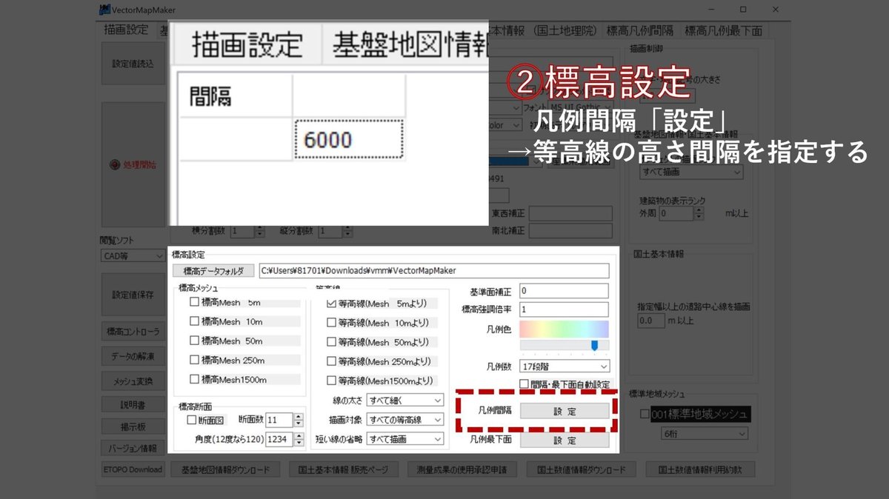The width and height of the screenshot is (889, 499).
Task: Check the 断面図 cross-section option
Action: (x=191, y=419)
